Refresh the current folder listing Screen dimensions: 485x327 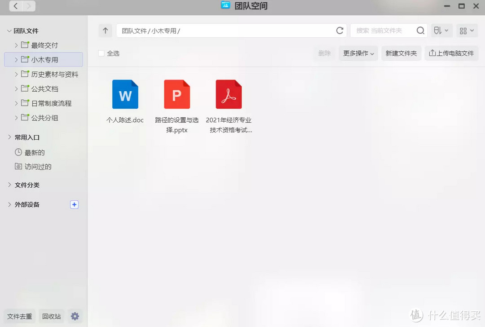click(x=339, y=31)
